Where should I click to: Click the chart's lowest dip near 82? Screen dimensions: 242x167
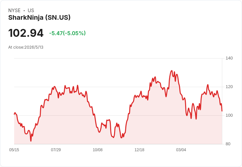click(x=31, y=141)
